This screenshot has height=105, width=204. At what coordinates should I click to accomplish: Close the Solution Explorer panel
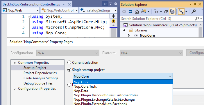pyautogui.click(x=200, y=4)
